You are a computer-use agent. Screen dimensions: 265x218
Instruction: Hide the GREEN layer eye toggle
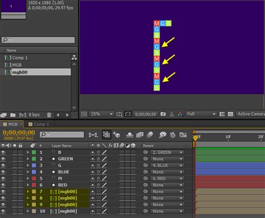click(3, 159)
